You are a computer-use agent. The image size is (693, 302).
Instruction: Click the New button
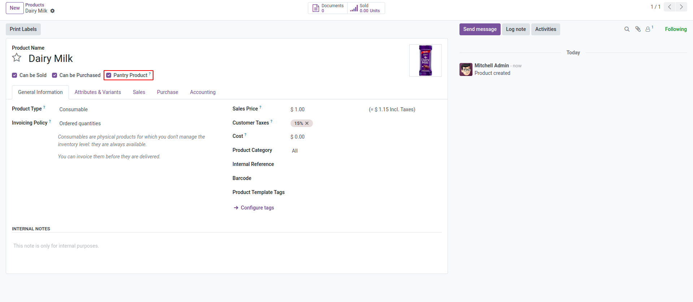[15, 8]
